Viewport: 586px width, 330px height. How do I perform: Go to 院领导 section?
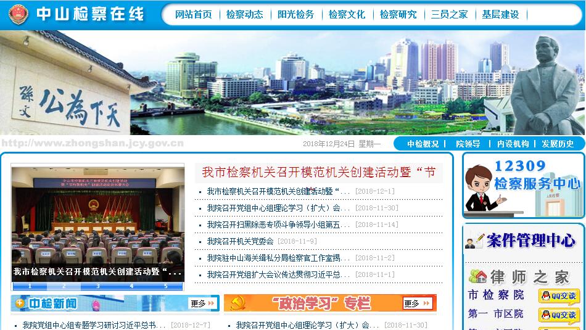(x=468, y=144)
